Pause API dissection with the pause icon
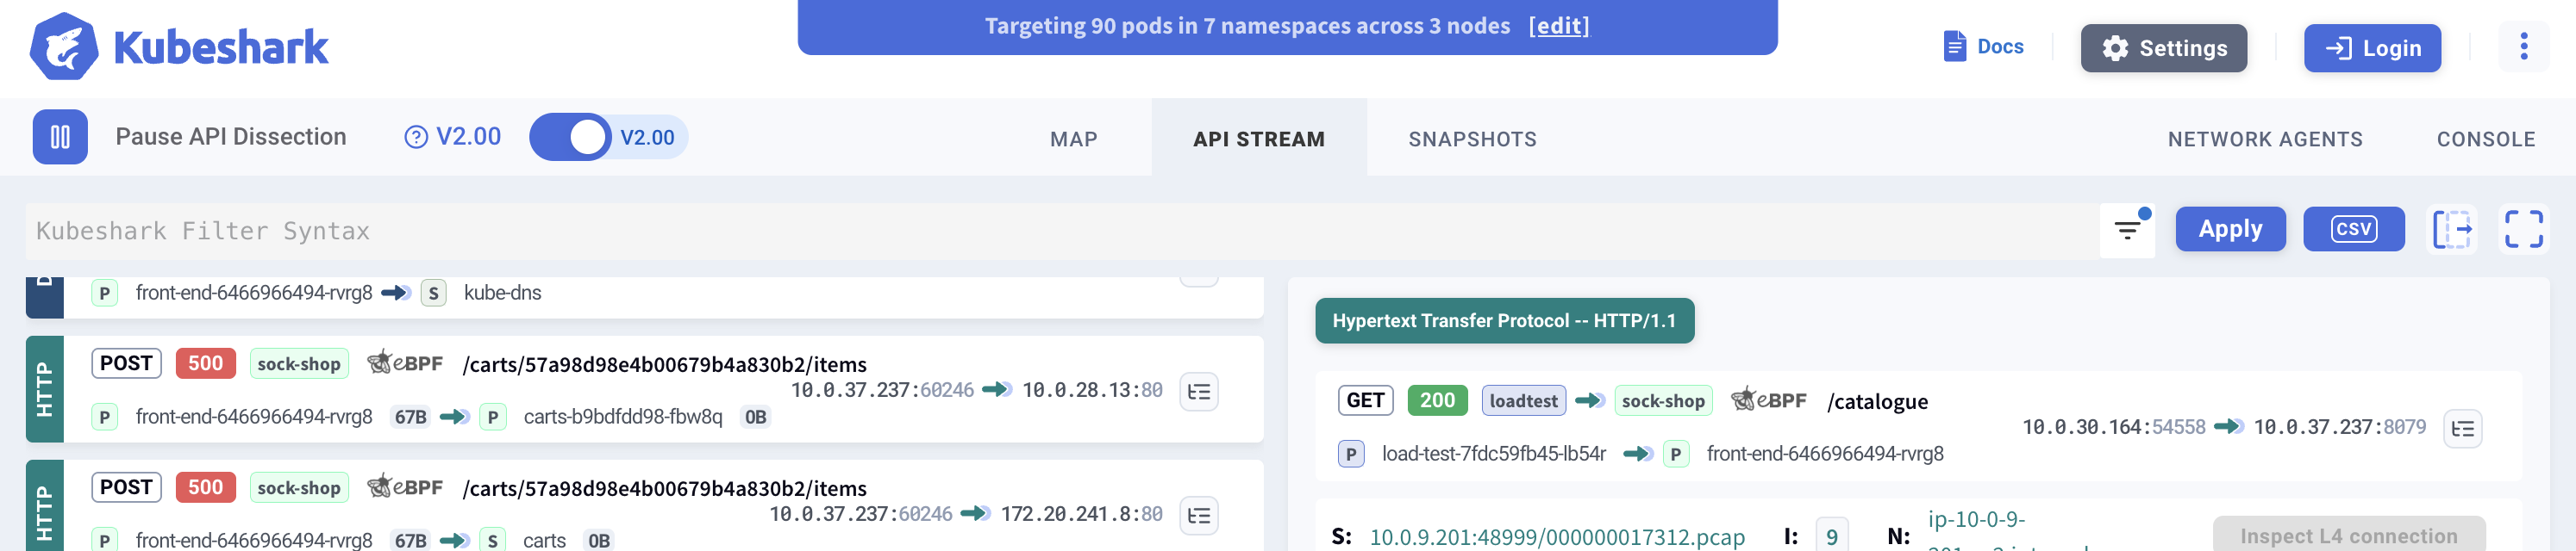This screenshot has height=551, width=2576. [x=60, y=137]
